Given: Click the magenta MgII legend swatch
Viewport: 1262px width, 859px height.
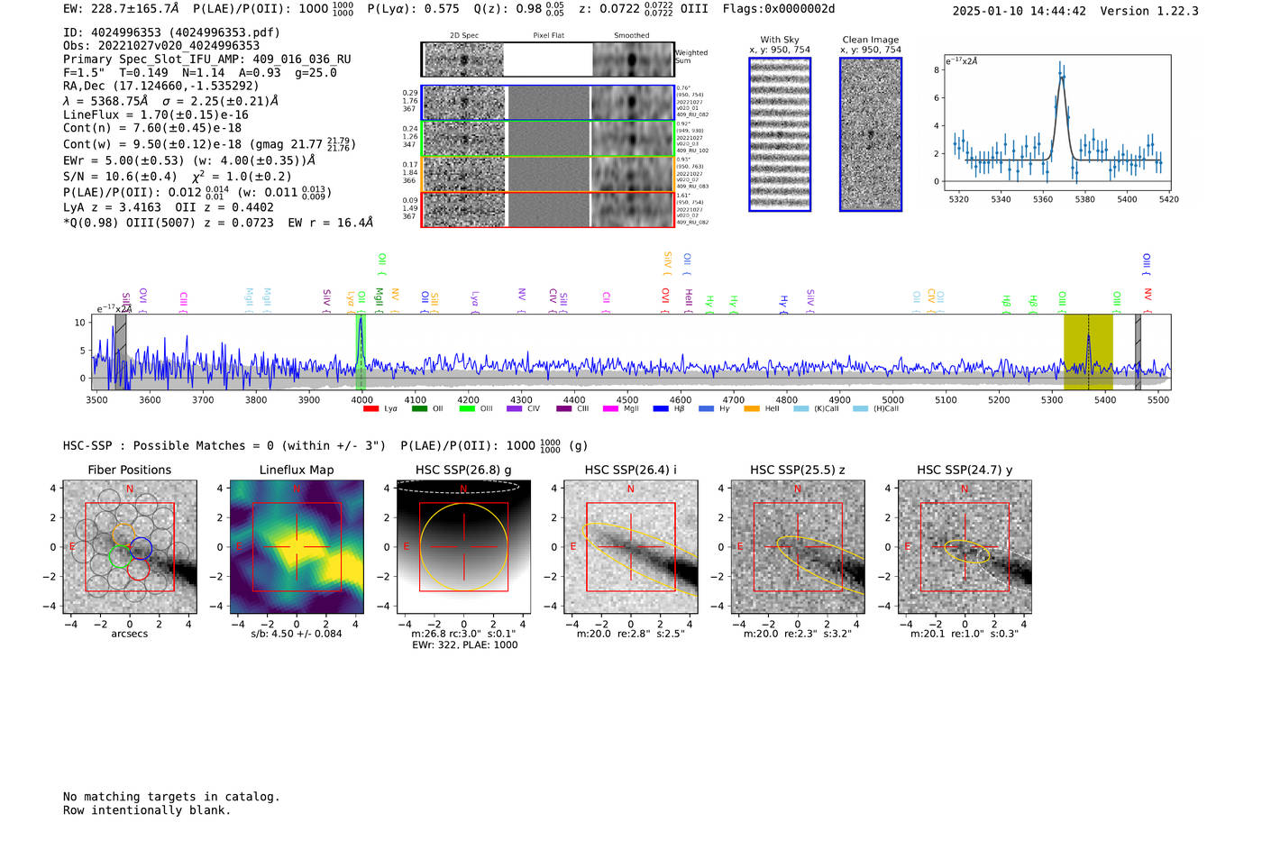Looking at the screenshot, I should [x=611, y=408].
